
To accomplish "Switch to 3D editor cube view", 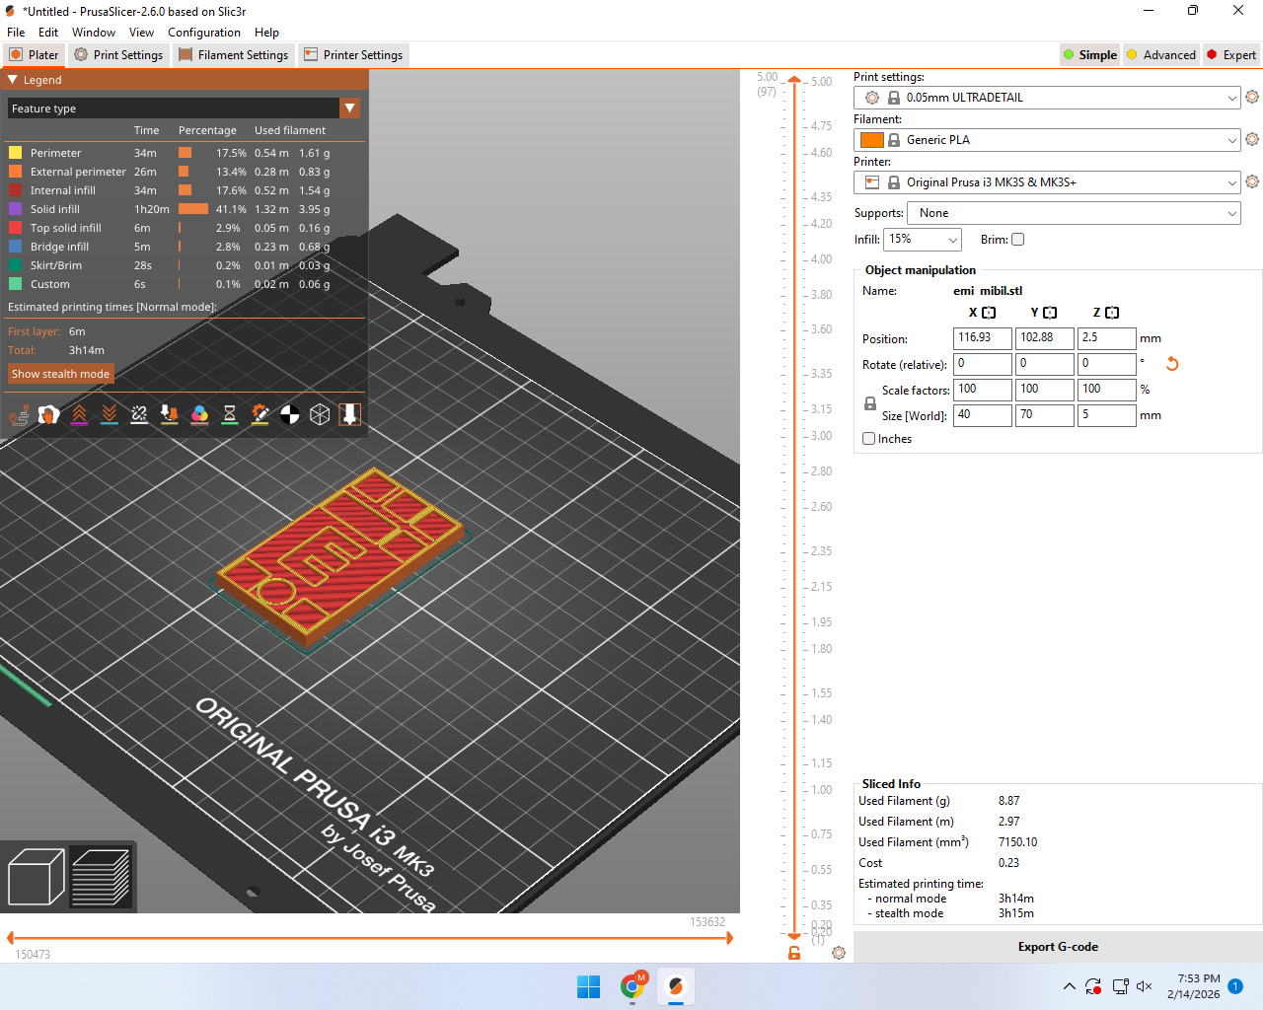I will pos(37,876).
